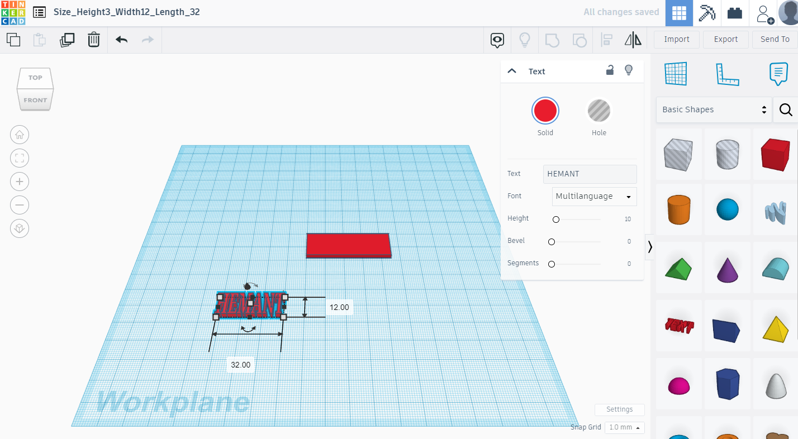The width and height of the screenshot is (798, 439).
Task: Export the current design
Action: click(725, 39)
